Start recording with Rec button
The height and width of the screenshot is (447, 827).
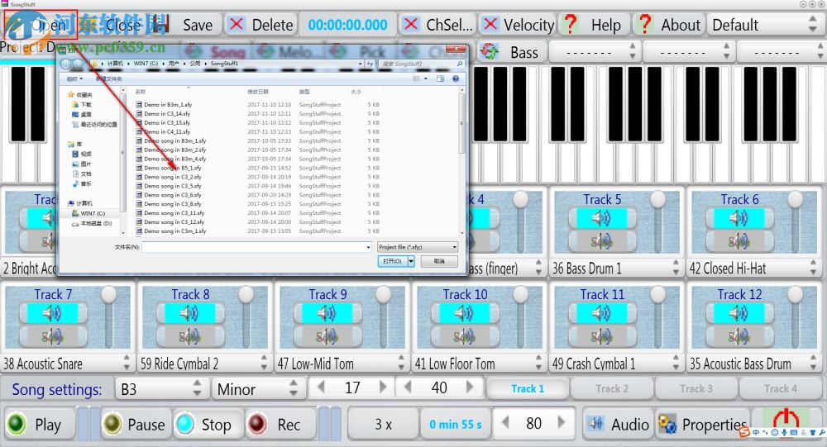click(x=281, y=425)
